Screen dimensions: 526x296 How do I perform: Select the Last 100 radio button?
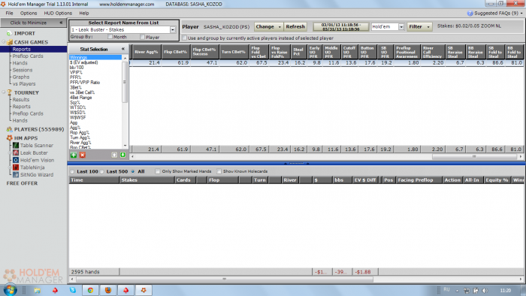[x=72, y=171]
